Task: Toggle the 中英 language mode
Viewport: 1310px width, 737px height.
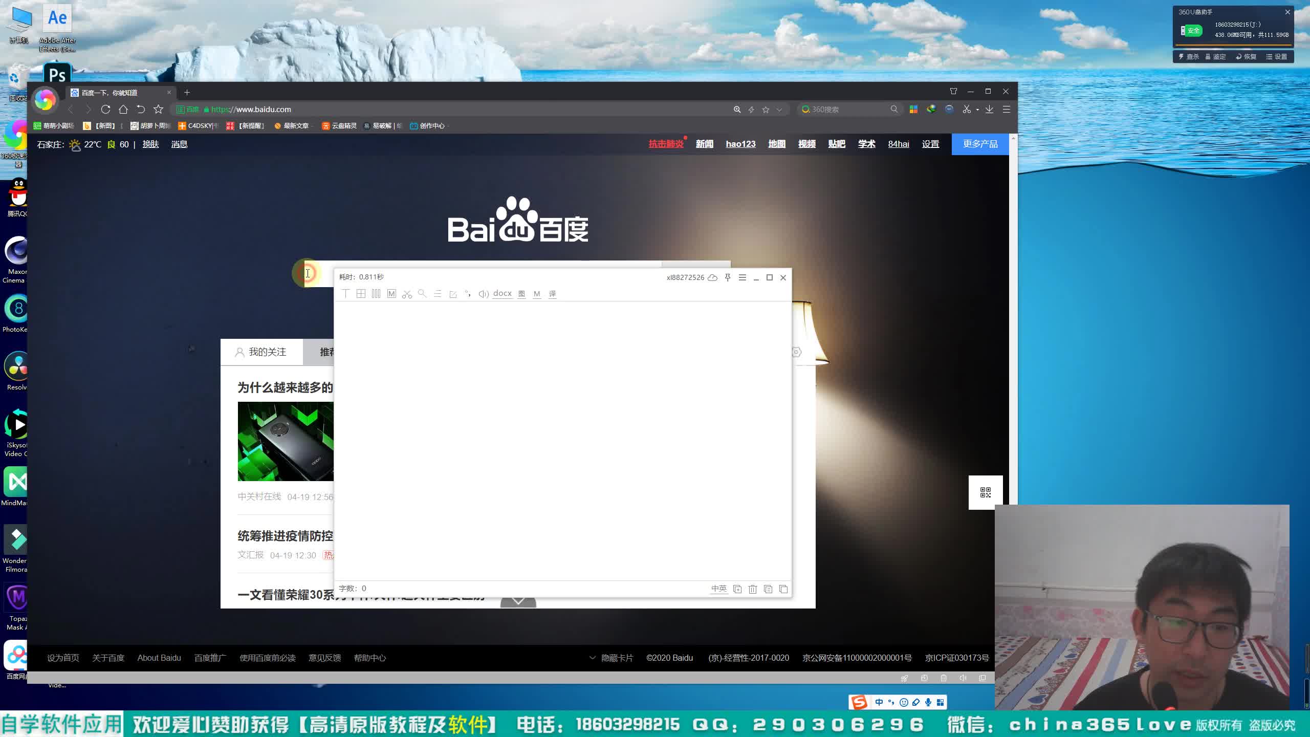Action: point(718,589)
